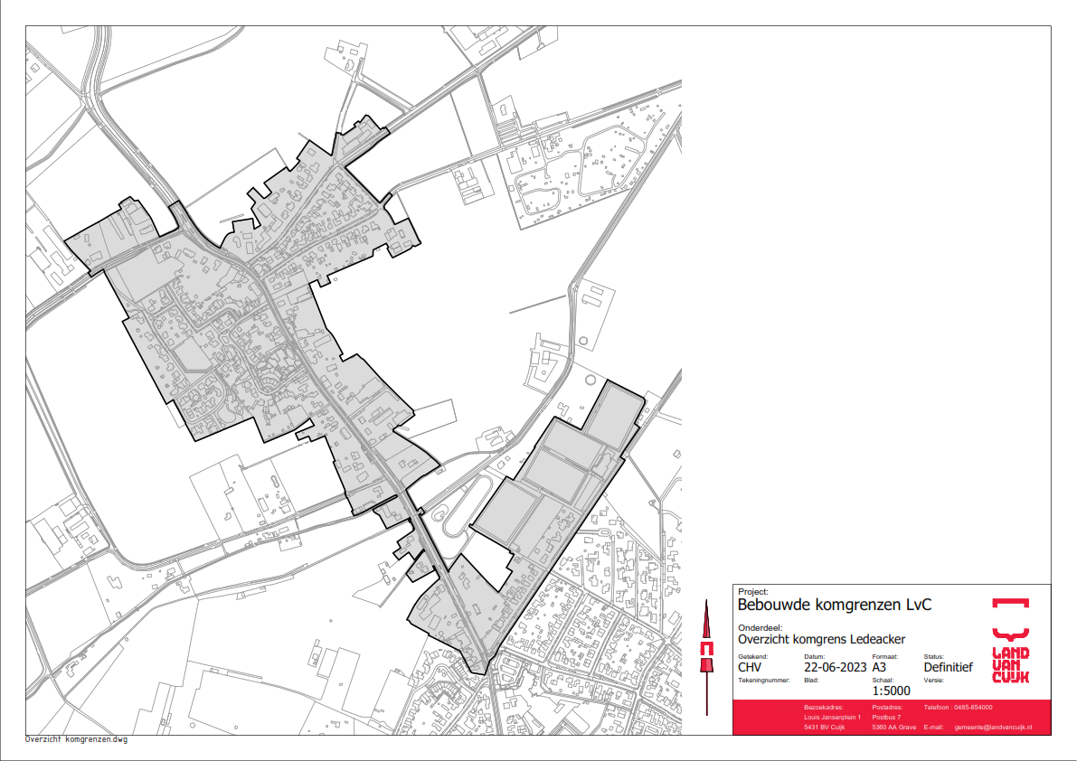
Task: Select the Overzicht komgrens Ledeacker subtitle
Action: (821, 640)
